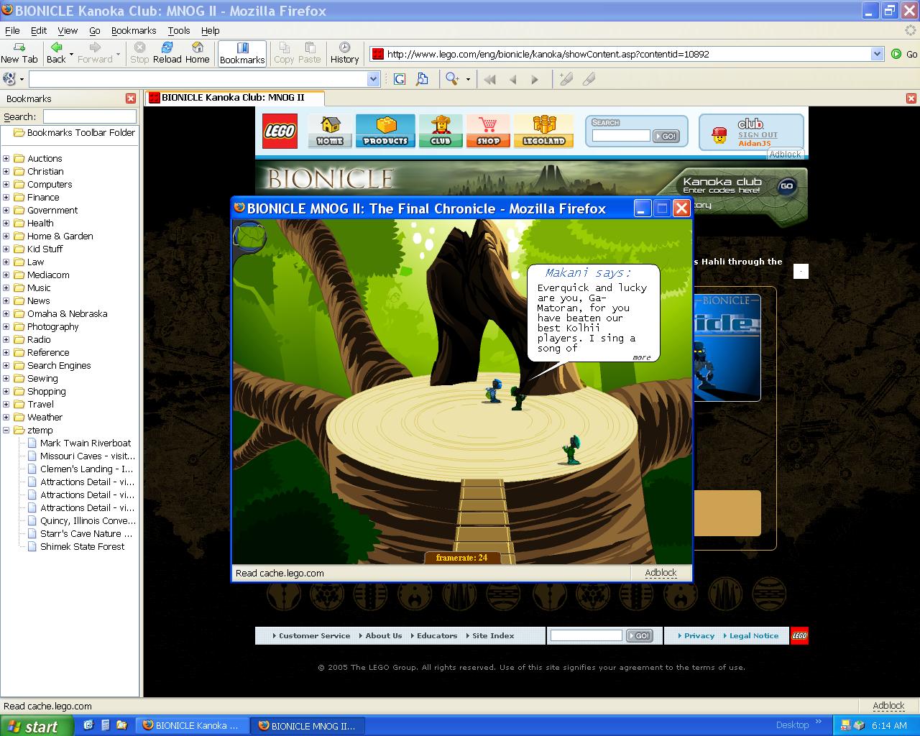Open the Help menu
This screenshot has width=920, height=736.
coord(211,31)
